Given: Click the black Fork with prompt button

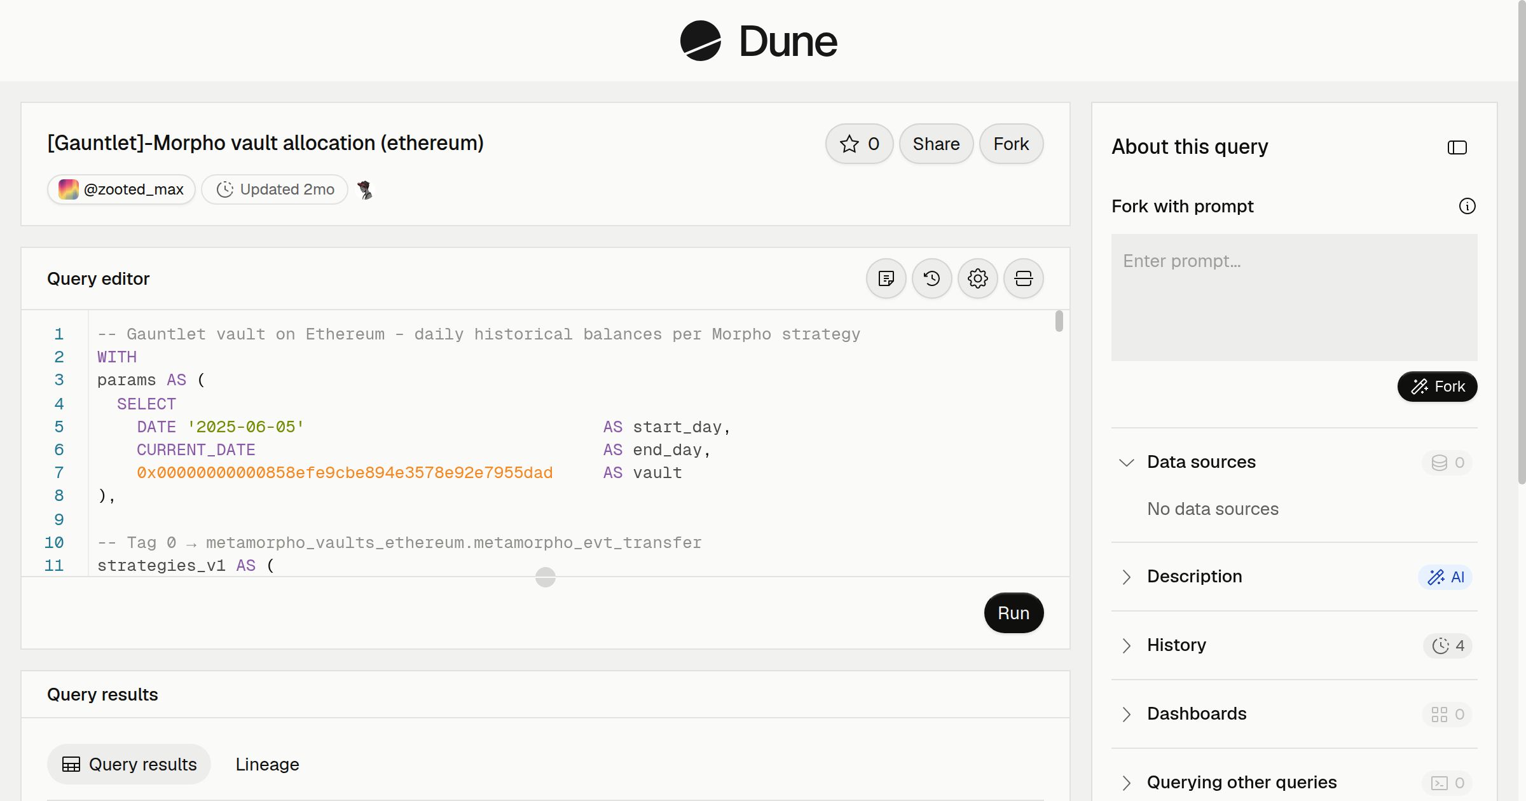Looking at the screenshot, I should tap(1437, 387).
